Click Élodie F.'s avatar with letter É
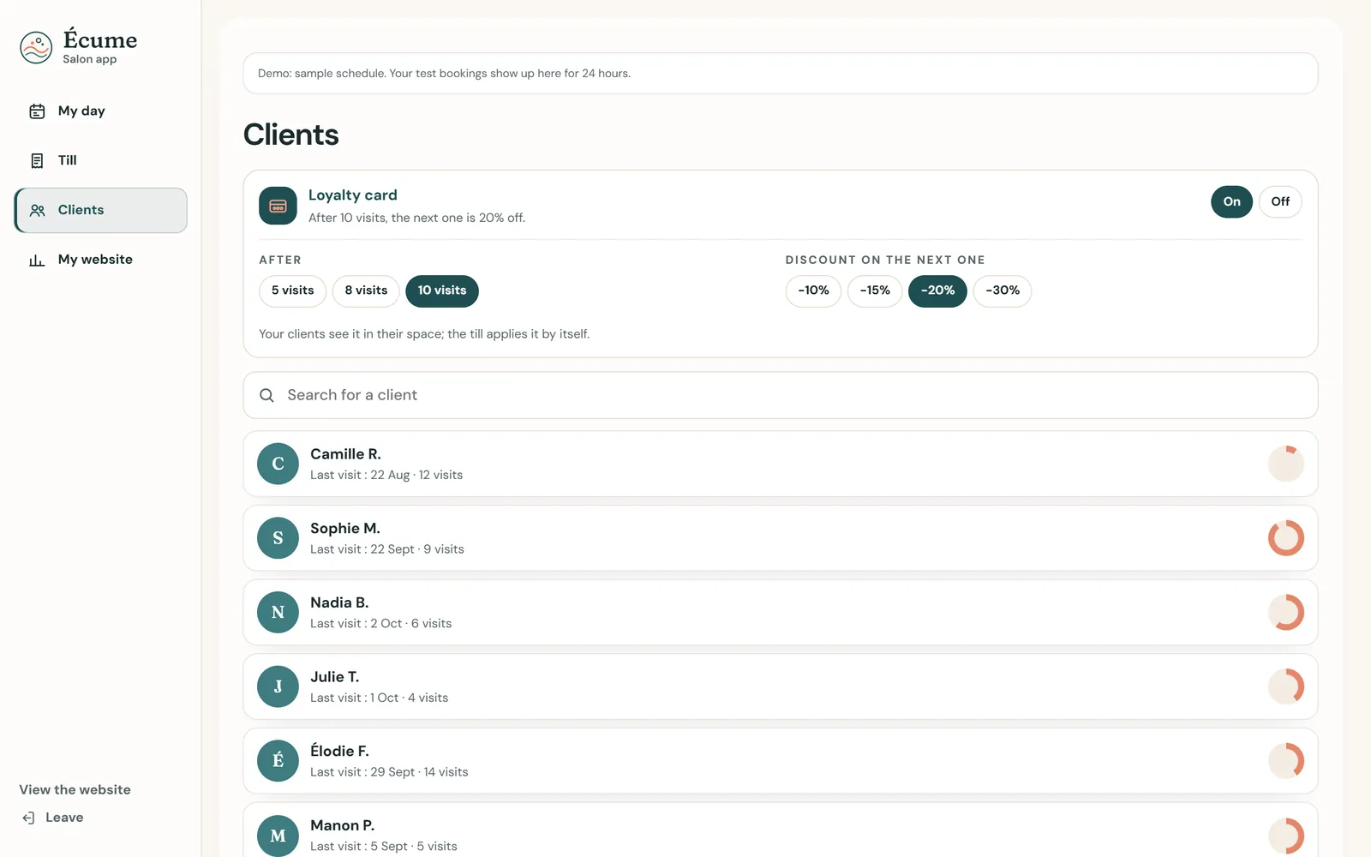 [278, 761]
